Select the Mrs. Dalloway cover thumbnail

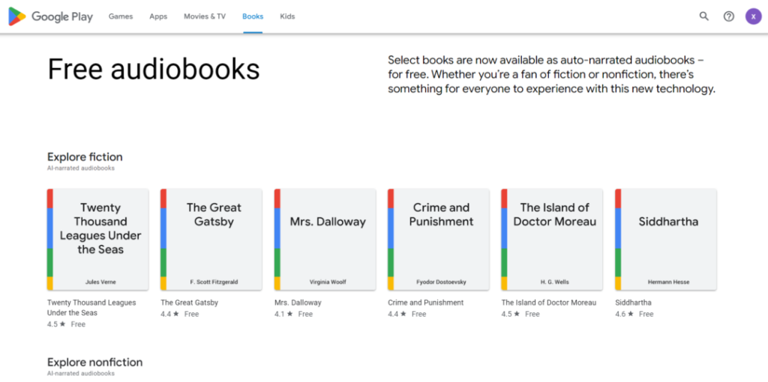tap(325, 240)
